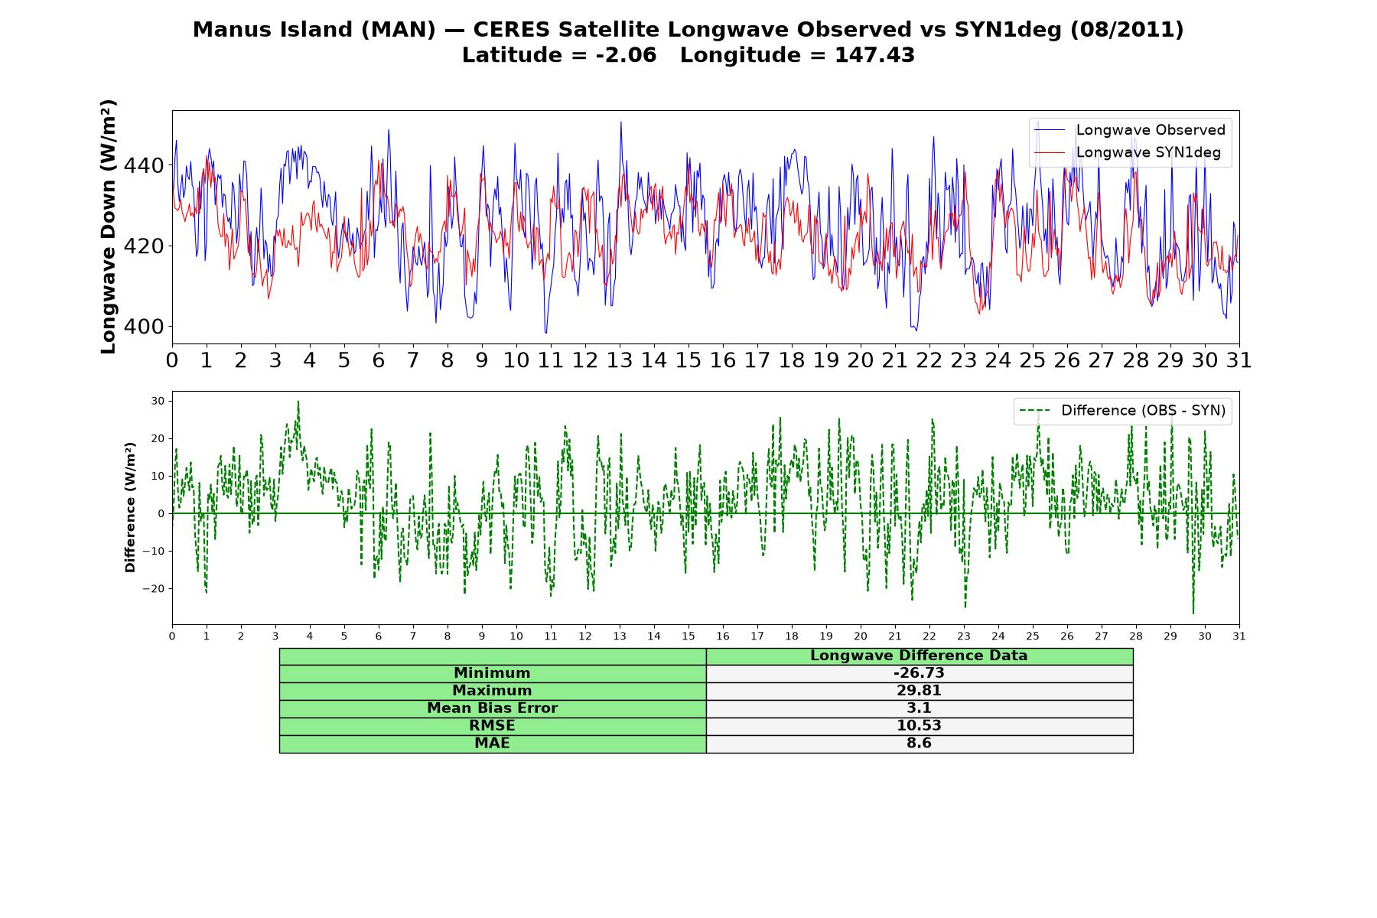Click the Minimum value -26.73 cell
The width and height of the screenshot is (1377, 918).
tap(919, 673)
